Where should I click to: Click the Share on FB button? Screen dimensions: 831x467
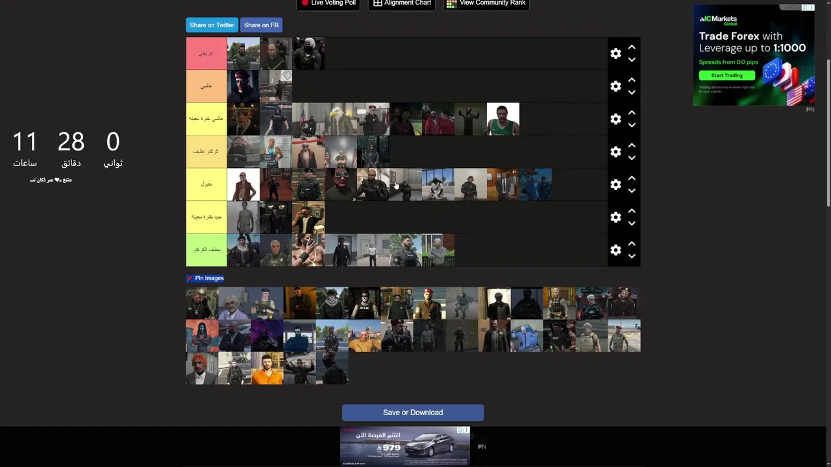261,25
